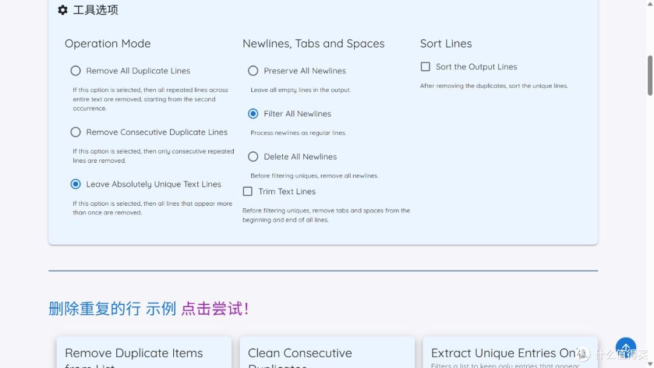Screen dimensions: 654x368
Task: Click the blue scroll-to-top arrow button
Action: [626, 347]
